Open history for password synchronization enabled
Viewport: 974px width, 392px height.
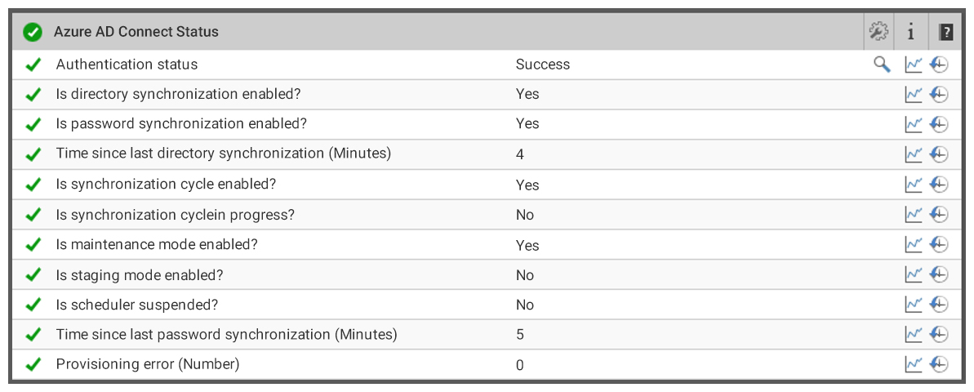[x=939, y=124]
